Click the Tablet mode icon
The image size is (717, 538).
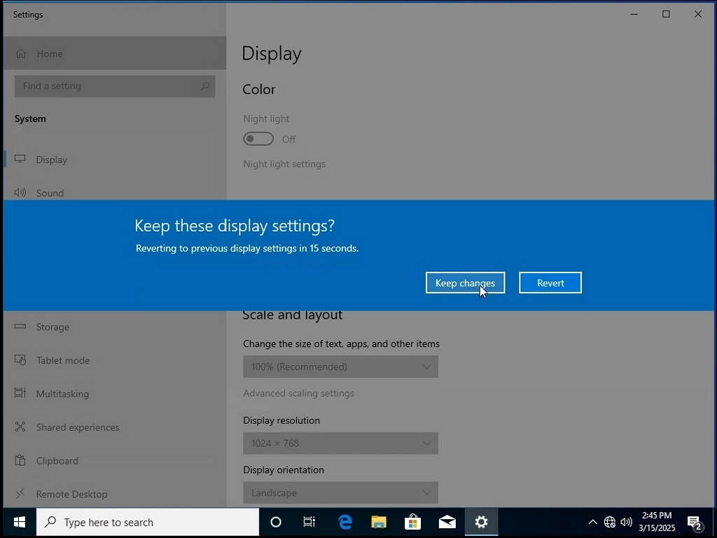(20, 360)
